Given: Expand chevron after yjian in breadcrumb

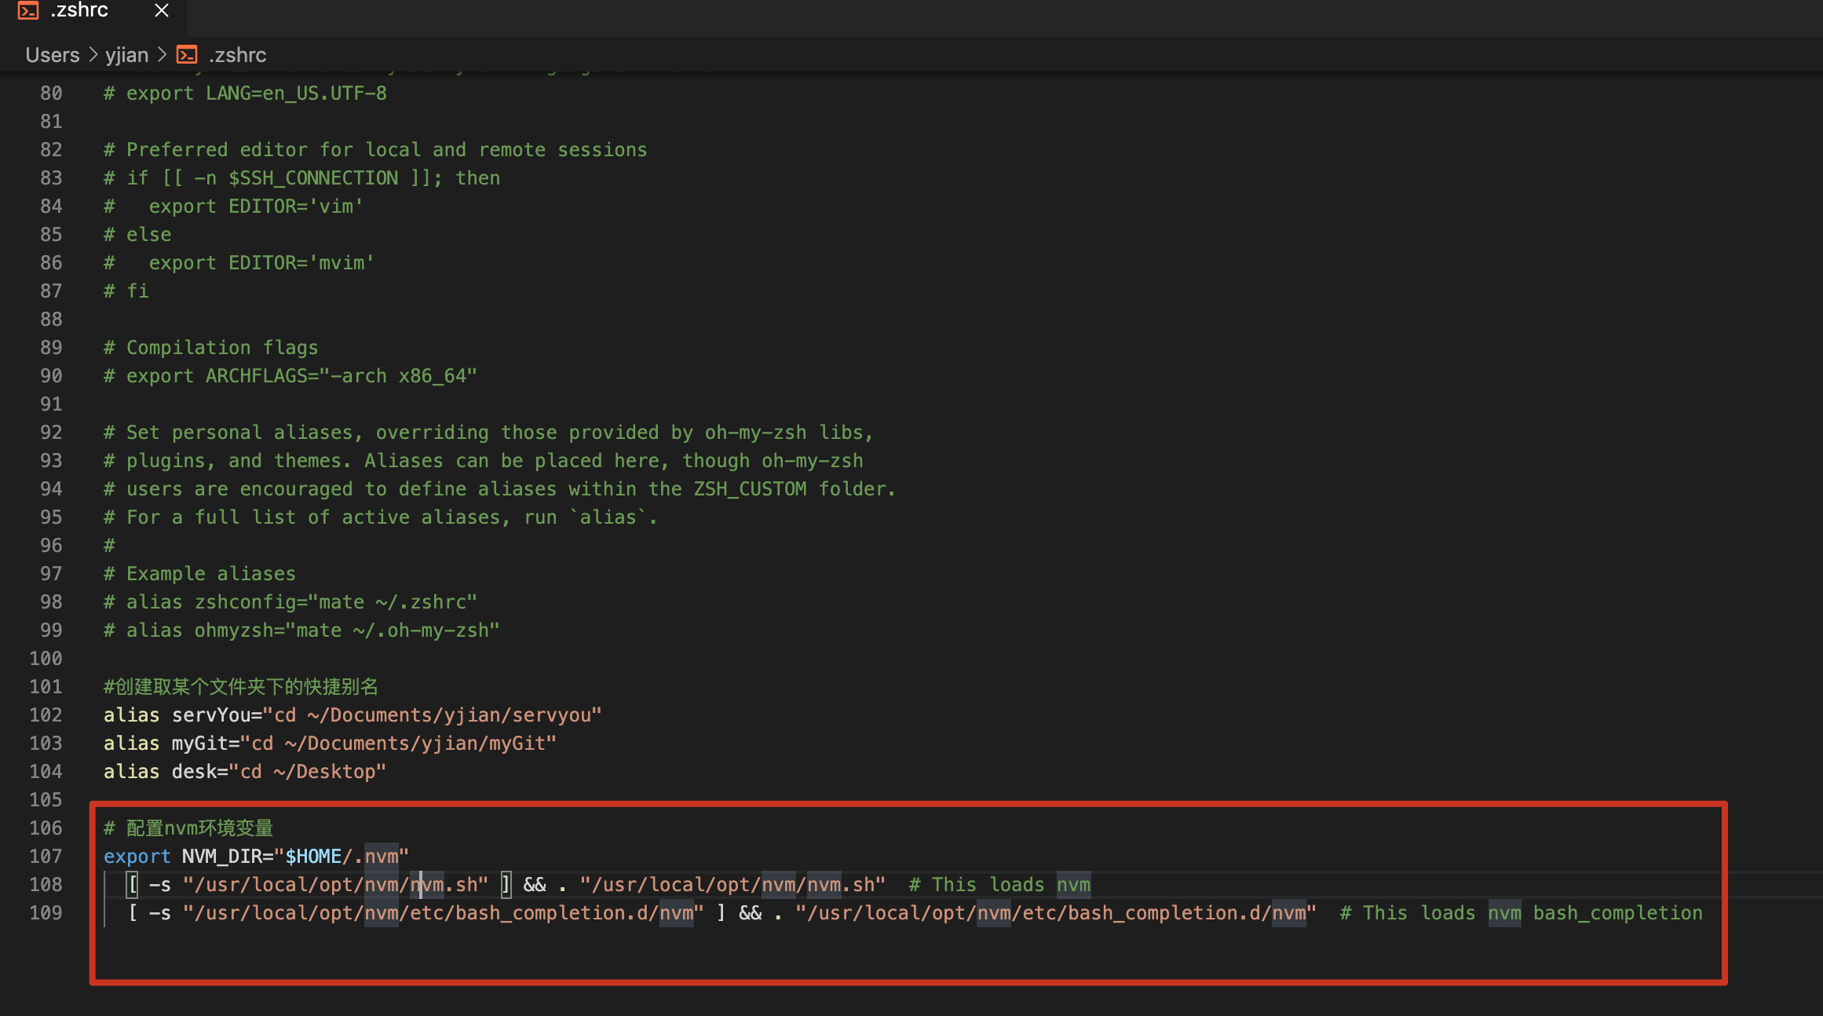Looking at the screenshot, I should 163,55.
